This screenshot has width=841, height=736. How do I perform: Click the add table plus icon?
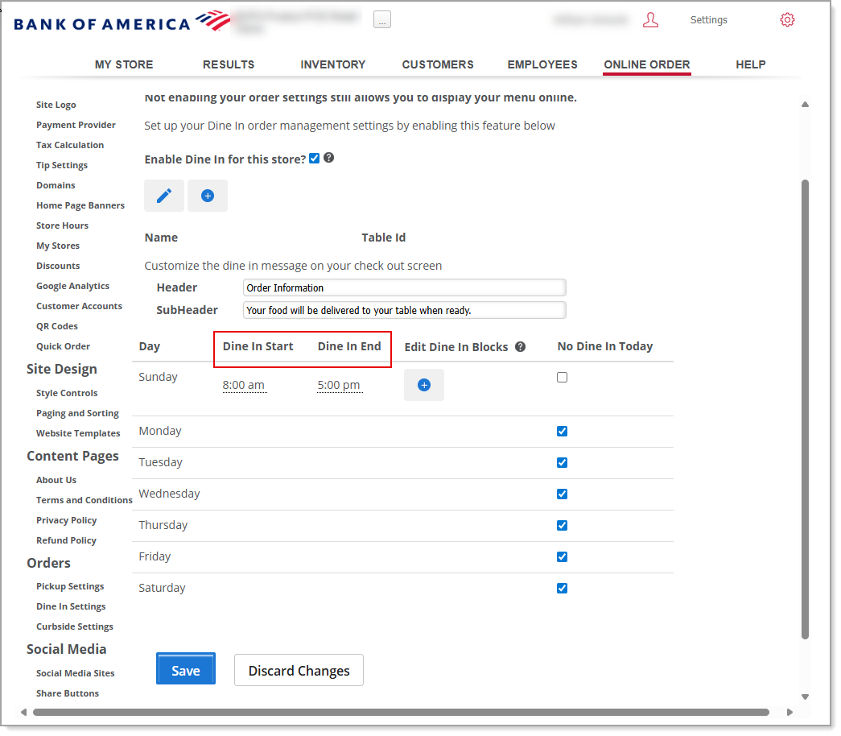208,196
